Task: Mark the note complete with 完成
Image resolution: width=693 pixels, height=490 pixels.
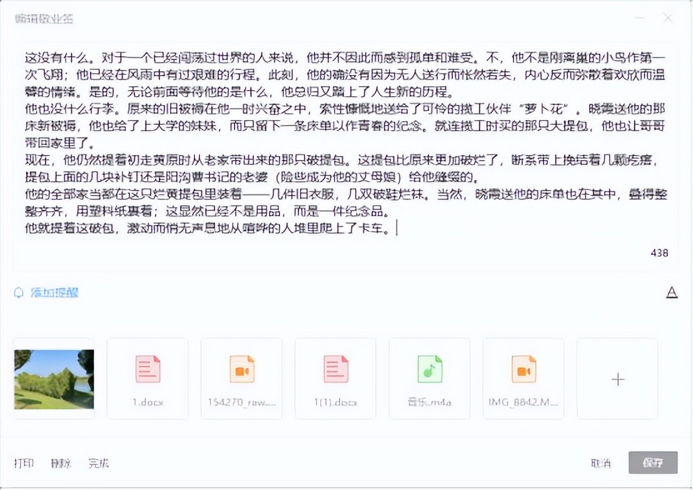Action: coord(99,463)
